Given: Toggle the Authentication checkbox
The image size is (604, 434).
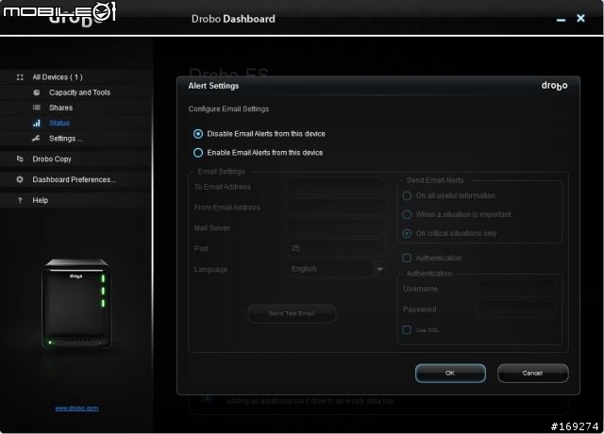Looking at the screenshot, I should pos(407,258).
